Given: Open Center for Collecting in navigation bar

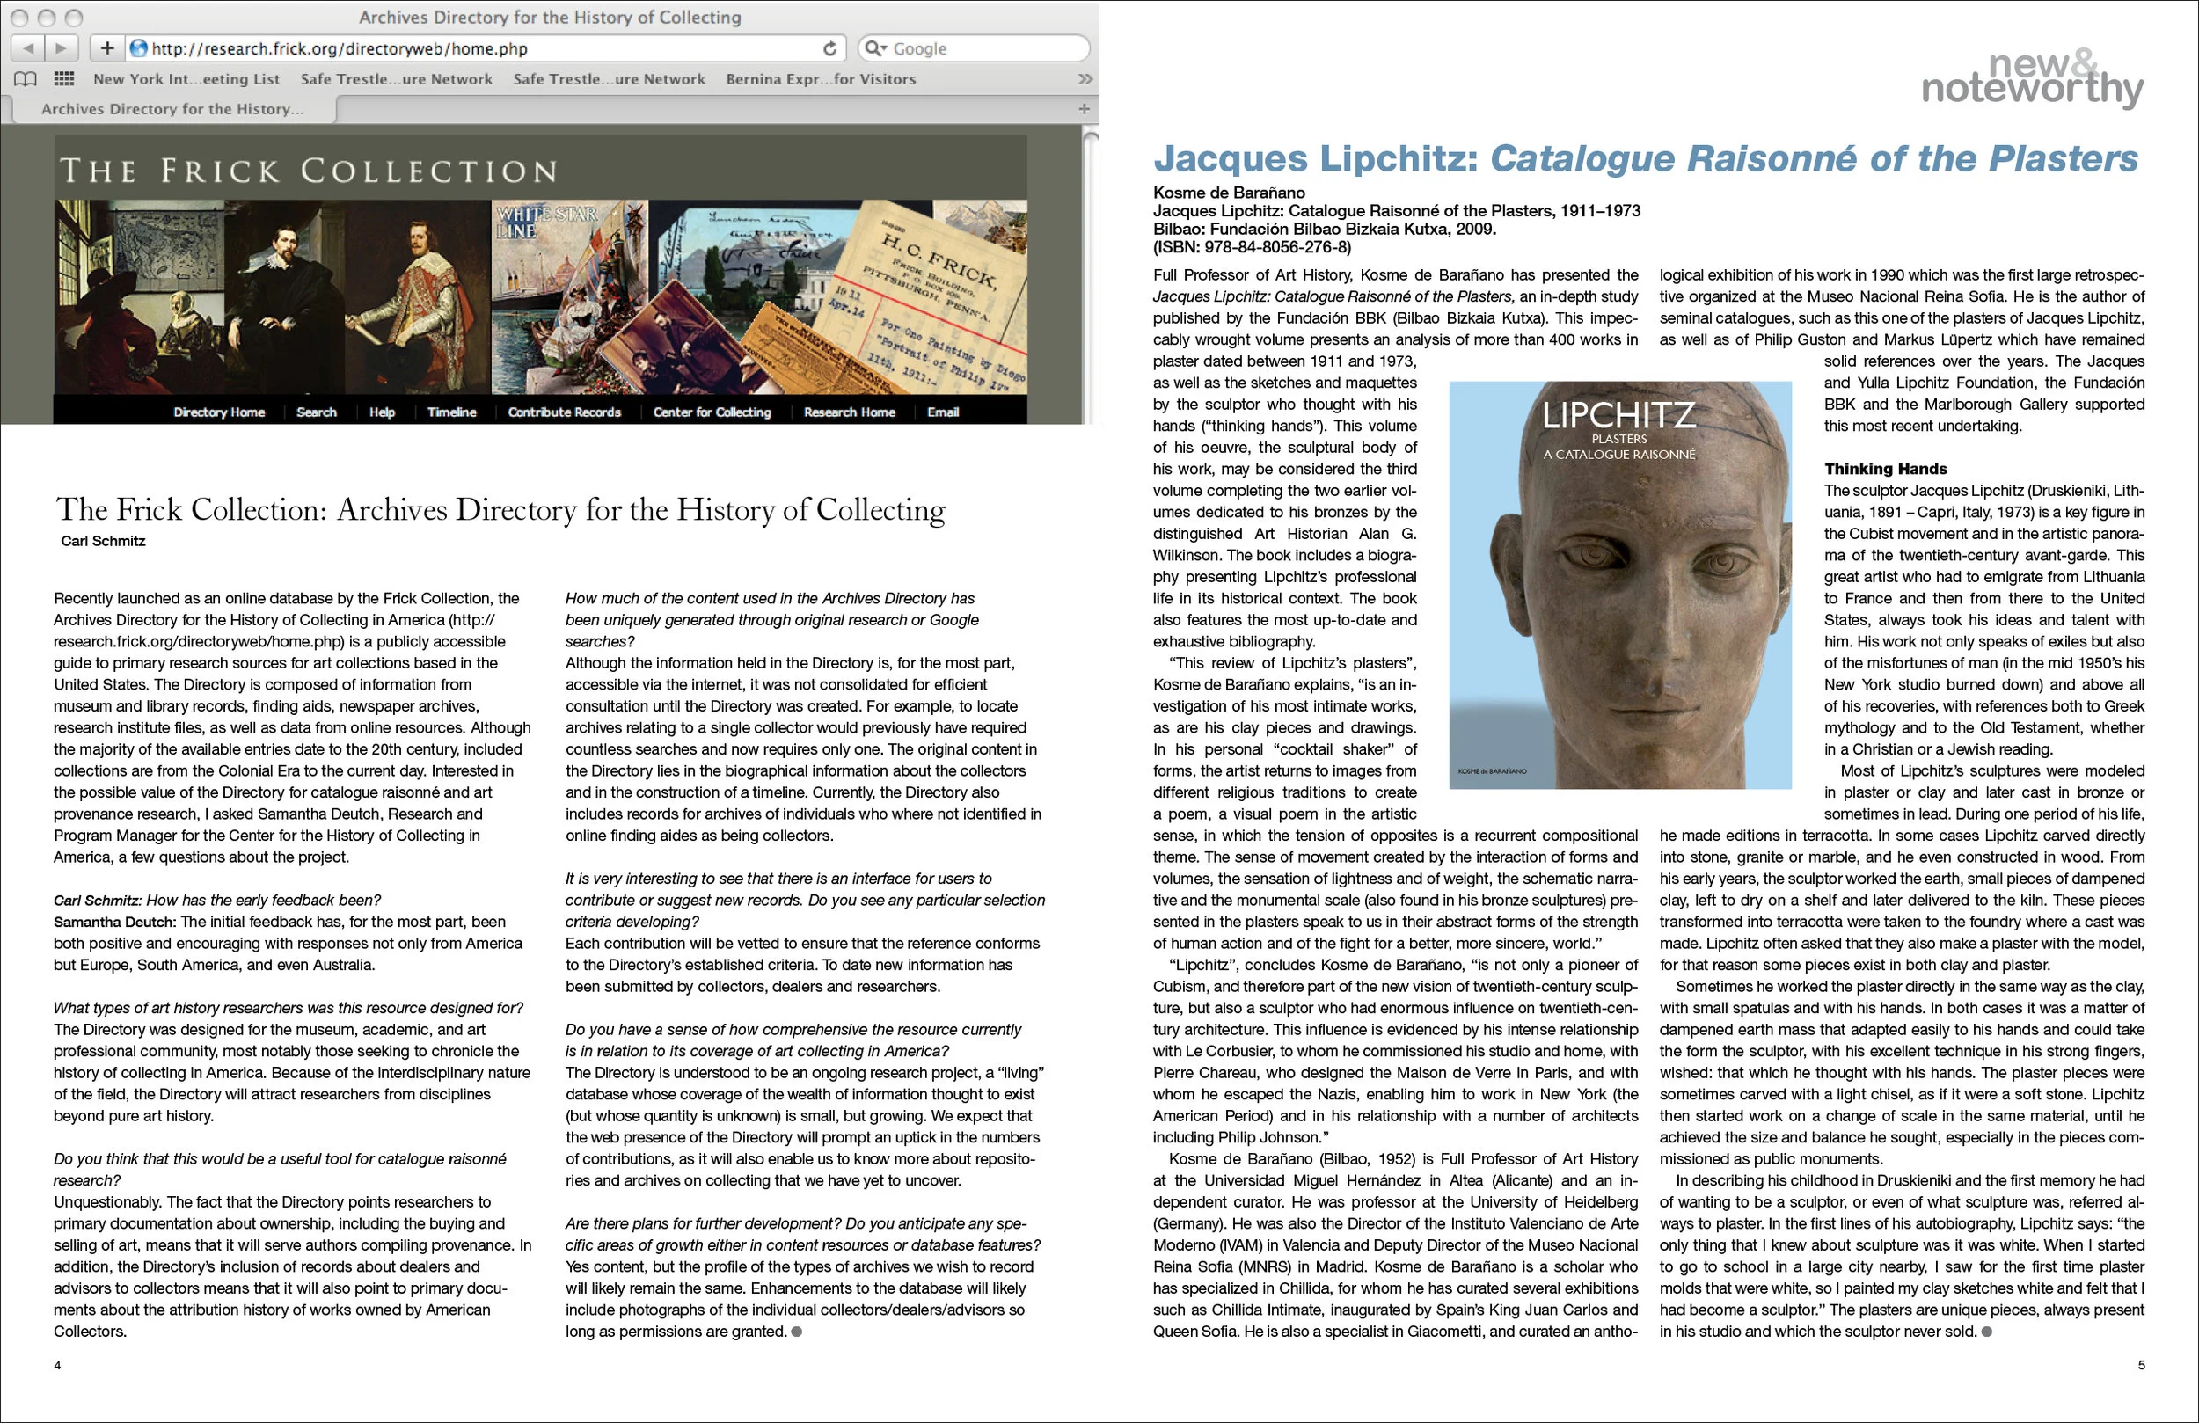Looking at the screenshot, I should pyautogui.click(x=712, y=412).
